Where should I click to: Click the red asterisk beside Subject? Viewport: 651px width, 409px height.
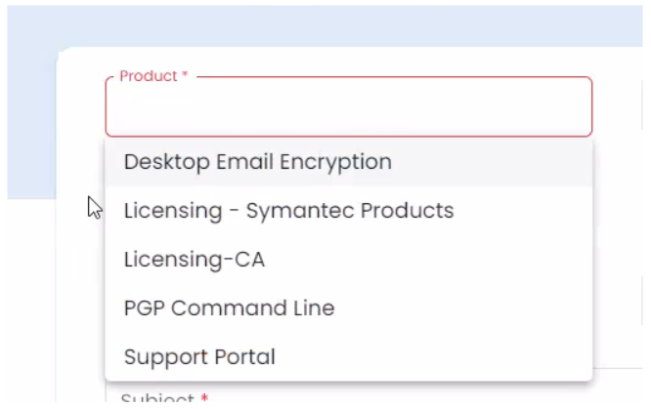coord(204,397)
